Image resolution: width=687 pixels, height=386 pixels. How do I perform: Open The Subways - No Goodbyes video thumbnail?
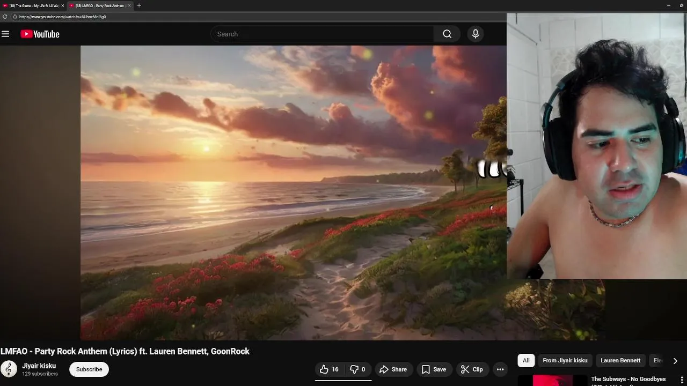553,381
